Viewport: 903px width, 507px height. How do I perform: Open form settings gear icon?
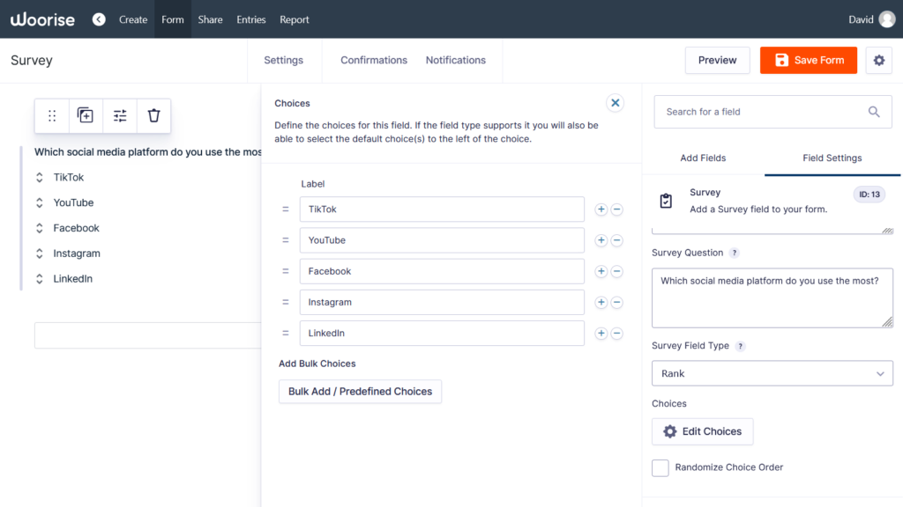click(x=878, y=60)
